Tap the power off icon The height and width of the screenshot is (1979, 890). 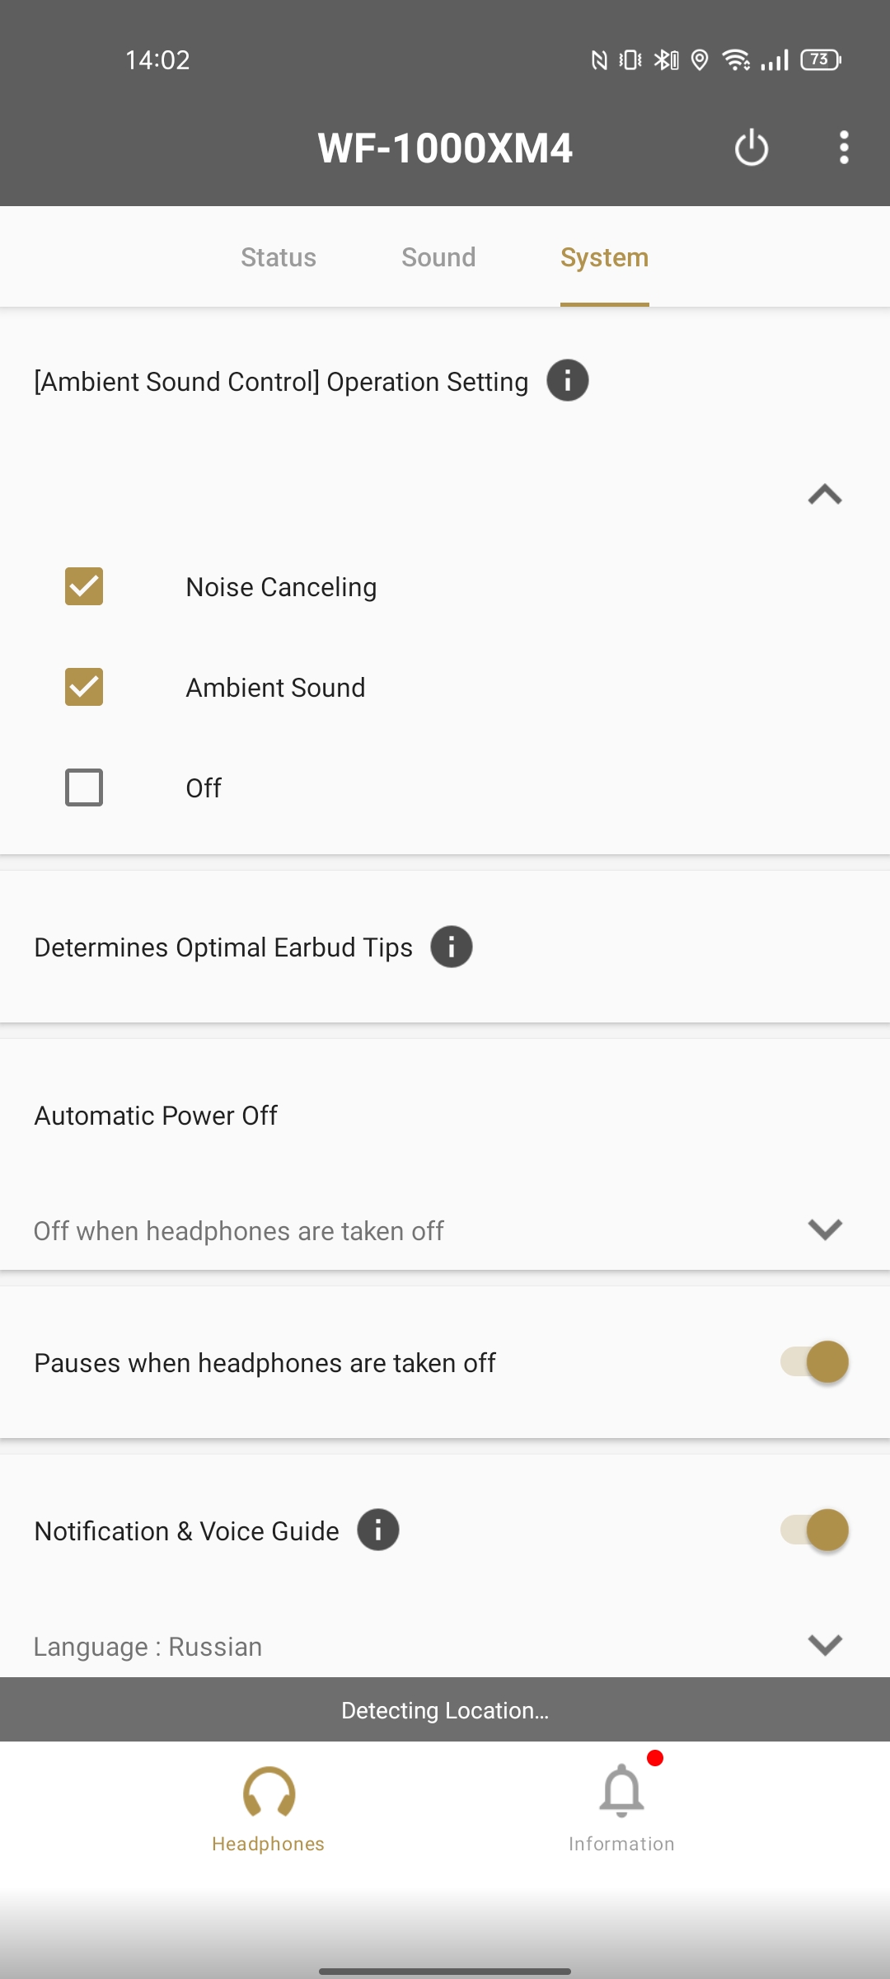[751, 148]
